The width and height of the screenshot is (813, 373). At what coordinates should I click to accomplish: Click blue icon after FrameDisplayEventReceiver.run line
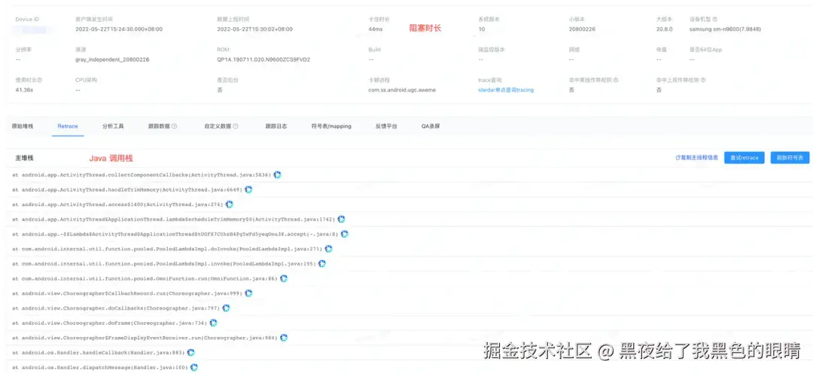(284, 337)
